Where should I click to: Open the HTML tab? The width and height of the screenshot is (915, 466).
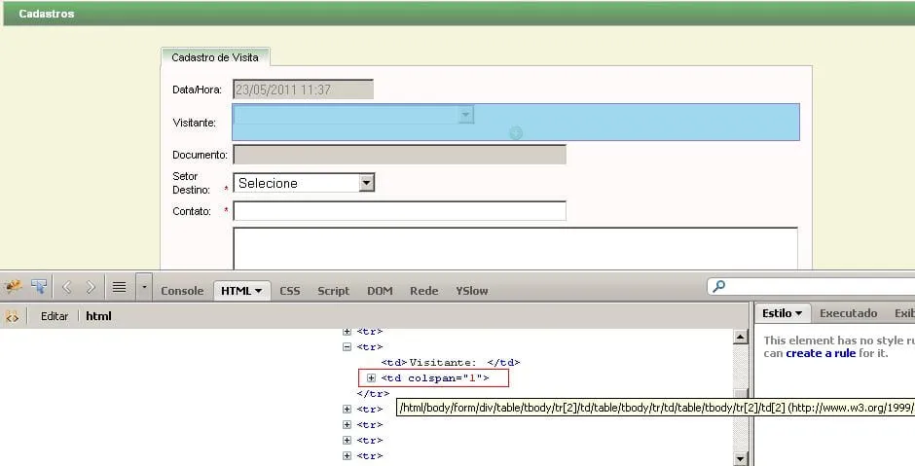tap(241, 291)
